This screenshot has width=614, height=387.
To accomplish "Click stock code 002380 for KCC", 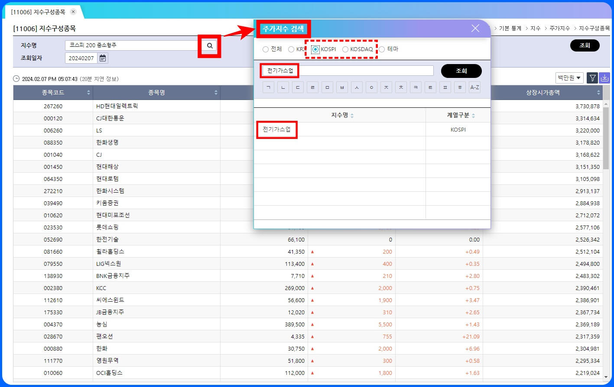I will pos(53,288).
